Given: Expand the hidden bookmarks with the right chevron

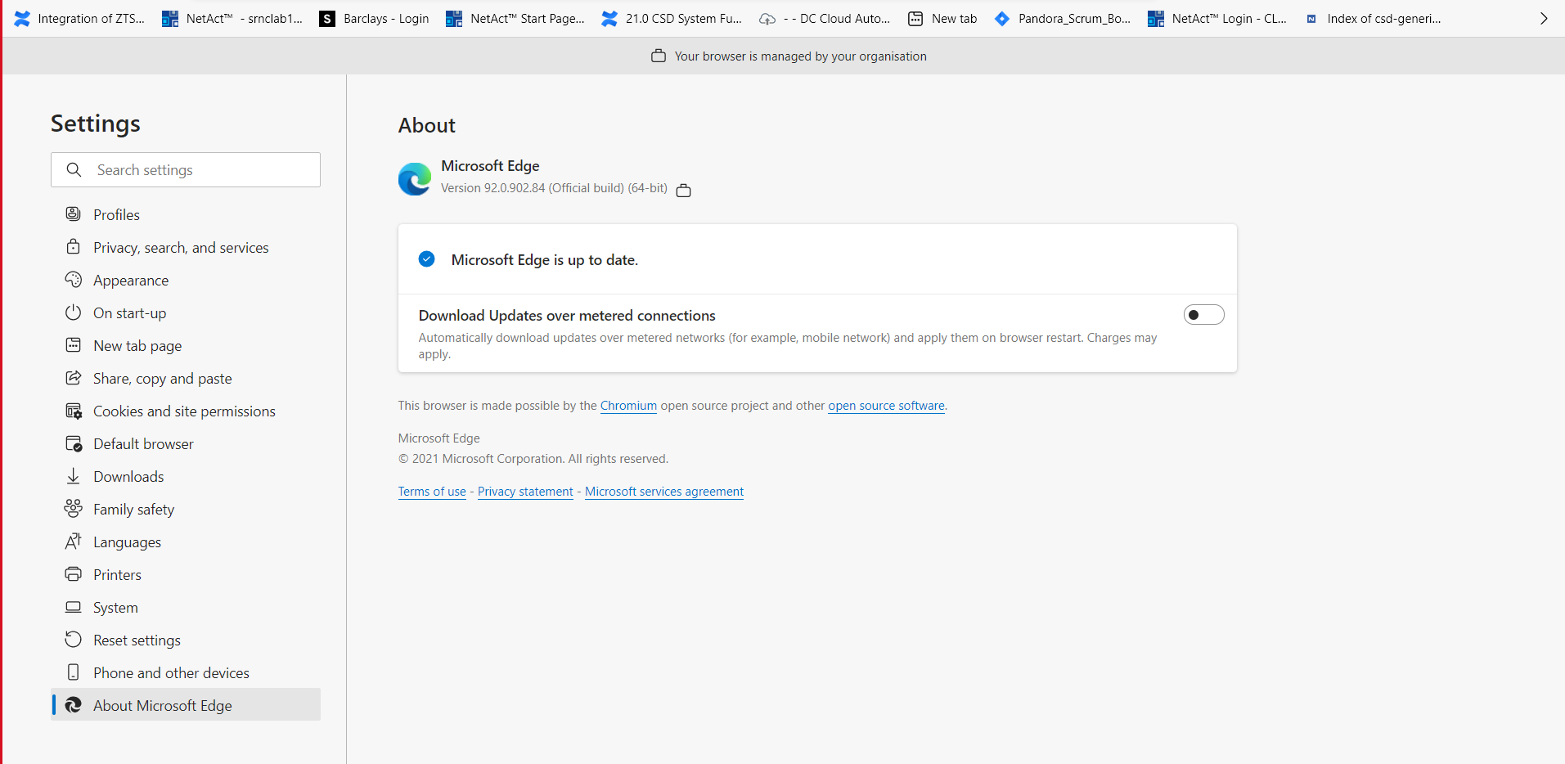Looking at the screenshot, I should pos(1544,18).
